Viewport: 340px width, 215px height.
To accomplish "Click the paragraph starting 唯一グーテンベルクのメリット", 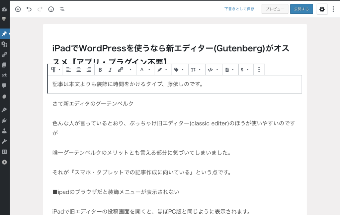I will [x=141, y=153].
